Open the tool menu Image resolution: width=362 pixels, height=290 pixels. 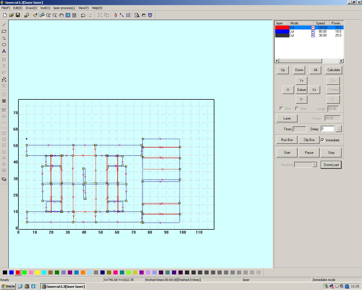45,8
